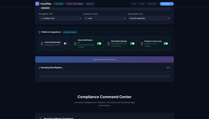Open the Country / Rules dropdown showing India

coord(104,18)
